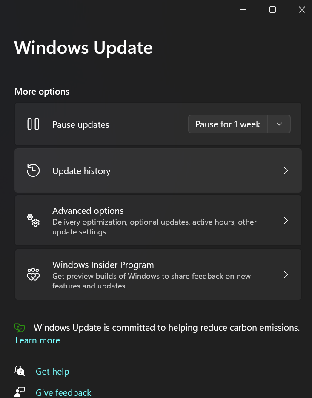Click the Update history clock icon
The image size is (312, 398).
(x=33, y=170)
